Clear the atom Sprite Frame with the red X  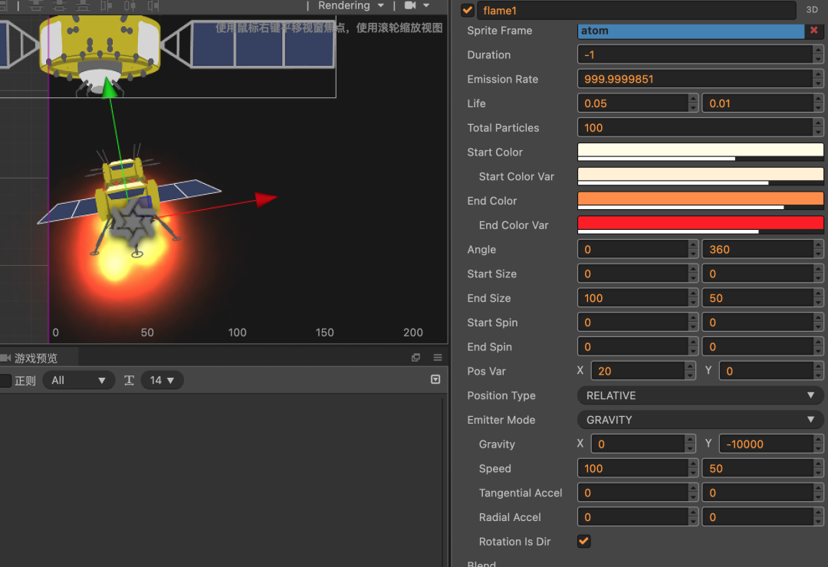(814, 30)
